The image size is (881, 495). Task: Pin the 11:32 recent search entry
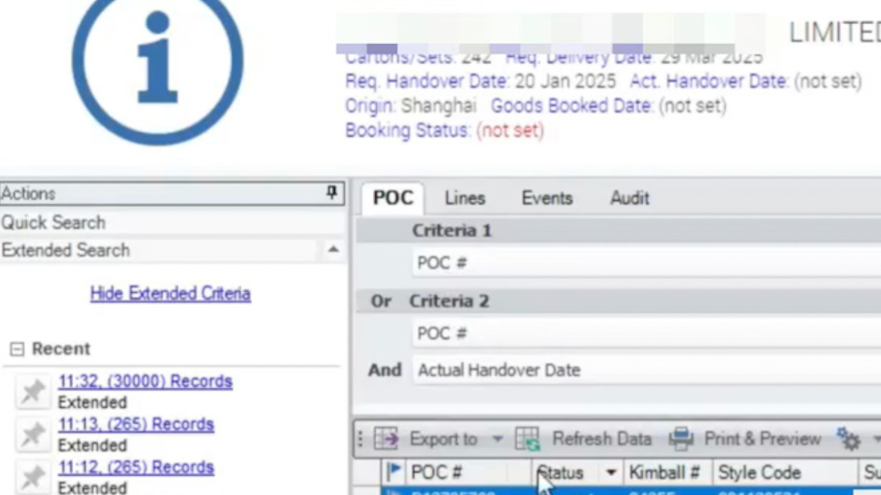coord(32,391)
